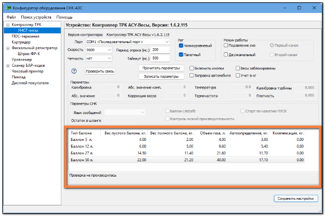The width and height of the screenshot is (325, 216).
Task: Check the Учет в кг option
Action: pos(238,76)
